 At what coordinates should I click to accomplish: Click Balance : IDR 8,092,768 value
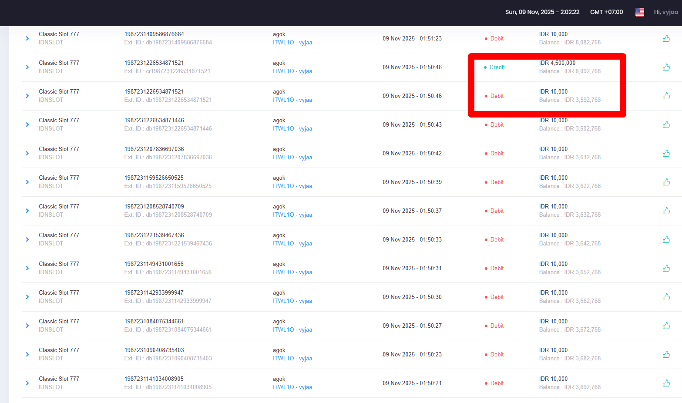coord(570,71)
